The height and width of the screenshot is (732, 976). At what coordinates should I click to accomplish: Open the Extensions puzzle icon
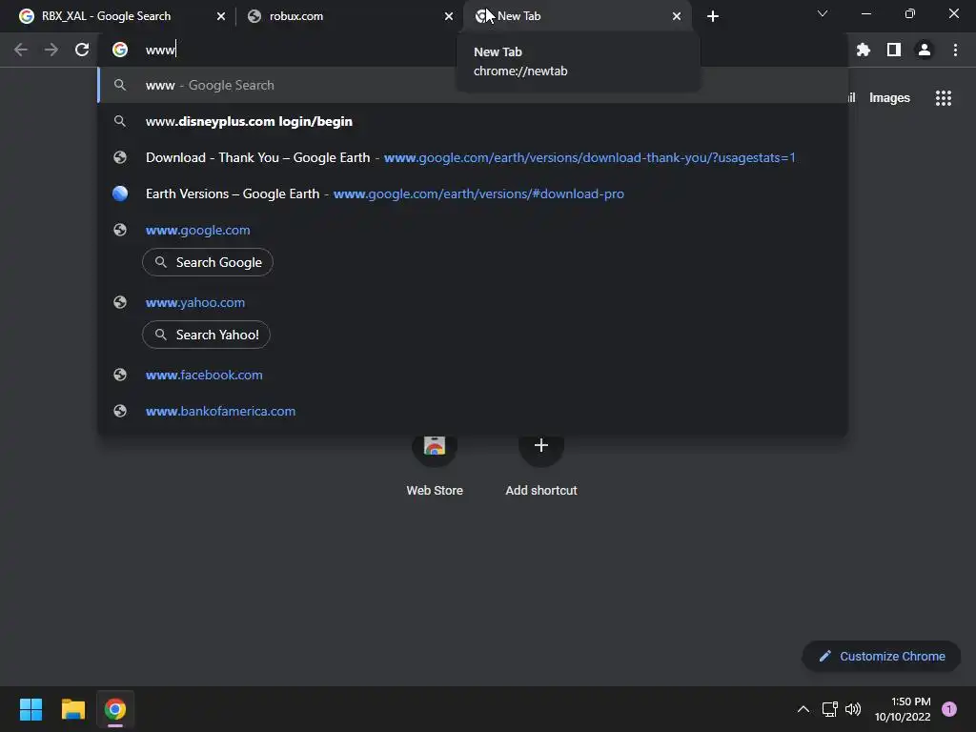[863, 50]
